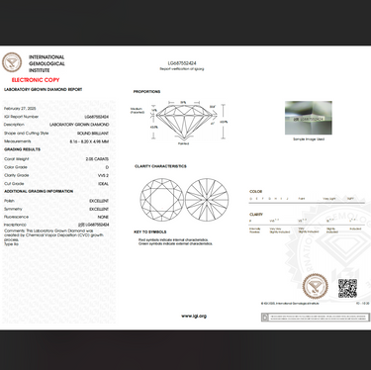Viewport: 371px width, 370px height.
Task: Click 'Red symbols indicate internal characteristics' line
Action: point(173,239)
